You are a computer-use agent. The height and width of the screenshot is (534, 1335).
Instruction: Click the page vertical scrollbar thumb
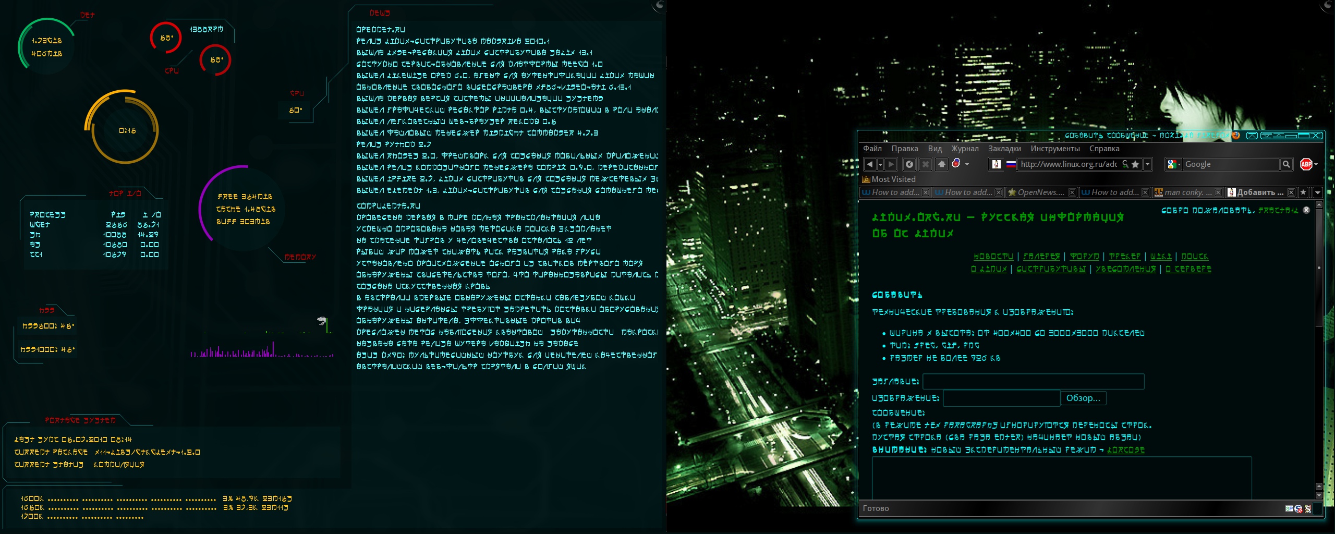click(x=1319, y=267)
